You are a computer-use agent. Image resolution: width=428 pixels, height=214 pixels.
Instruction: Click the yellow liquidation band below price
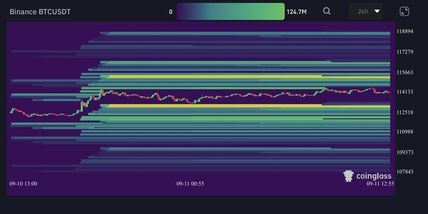249,106
